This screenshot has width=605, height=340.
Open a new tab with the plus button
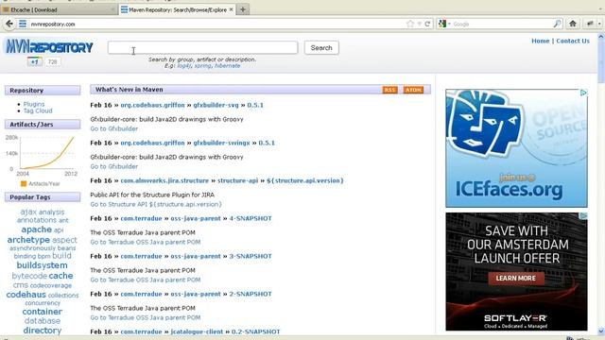243,9
